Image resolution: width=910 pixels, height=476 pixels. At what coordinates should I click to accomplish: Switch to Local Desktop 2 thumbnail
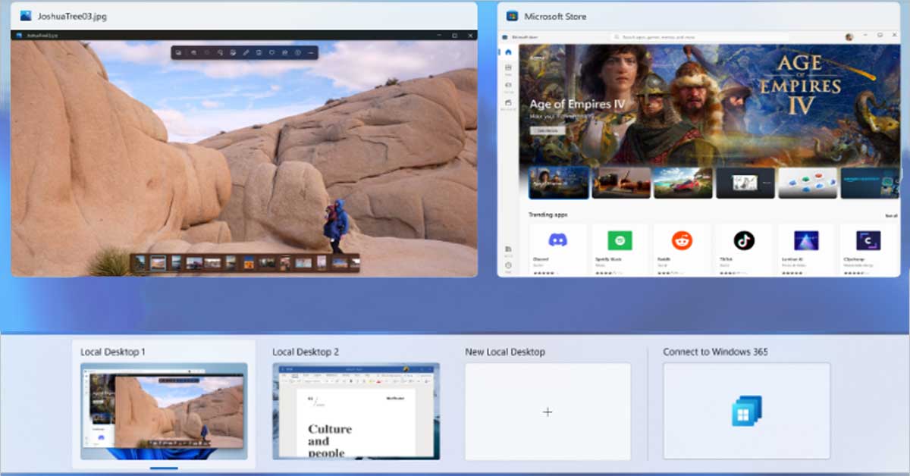(356, 411)
